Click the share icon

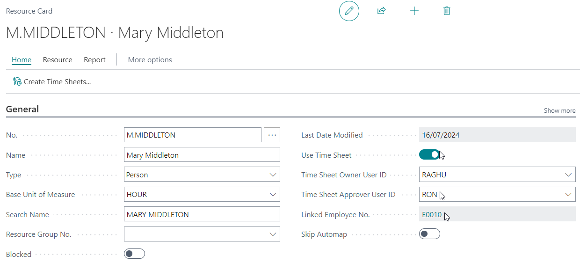[381, 11]
